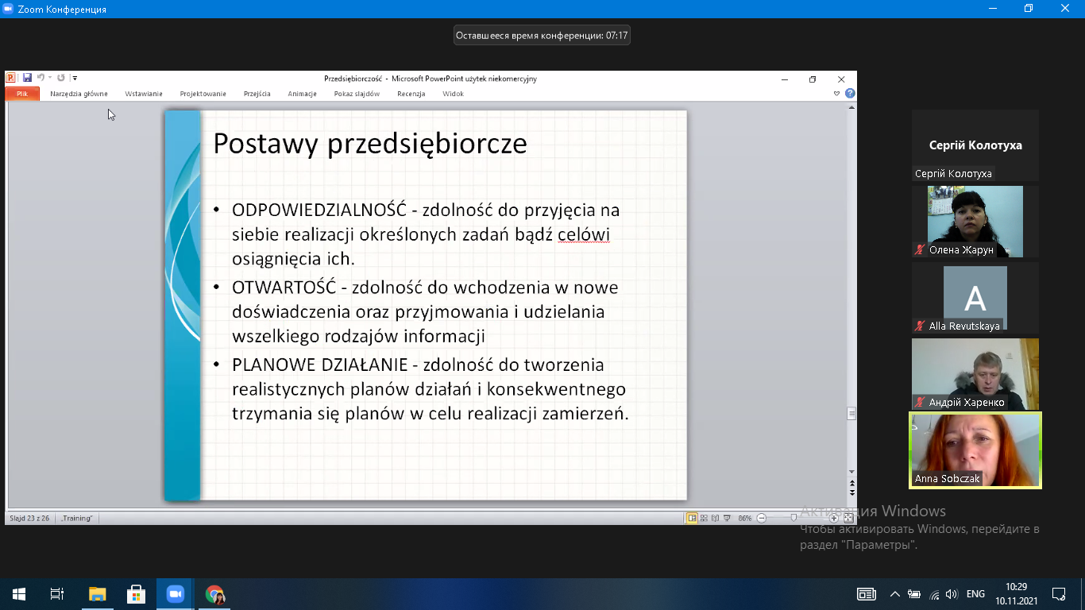Go to the Przejścia tab
This screenshot has height=610, width=1085.
point(257,94)
